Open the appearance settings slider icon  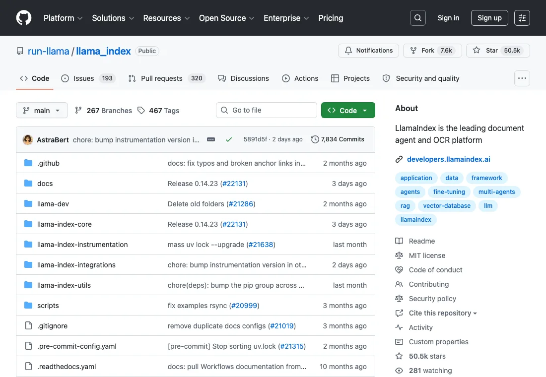[x=522, y=18]
